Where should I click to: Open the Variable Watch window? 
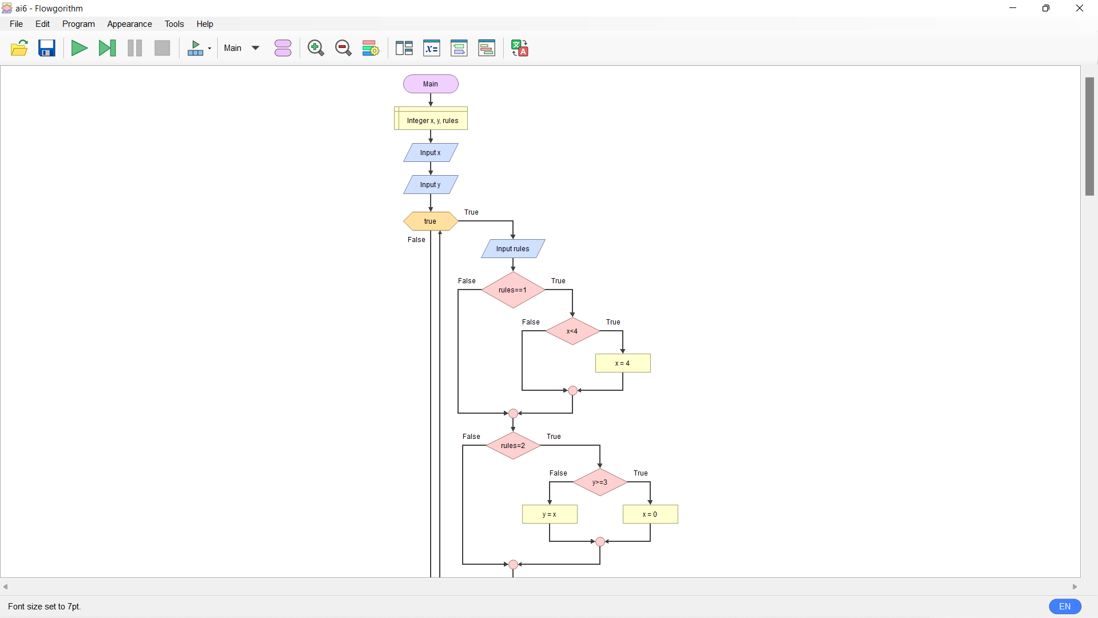(432, 48)
